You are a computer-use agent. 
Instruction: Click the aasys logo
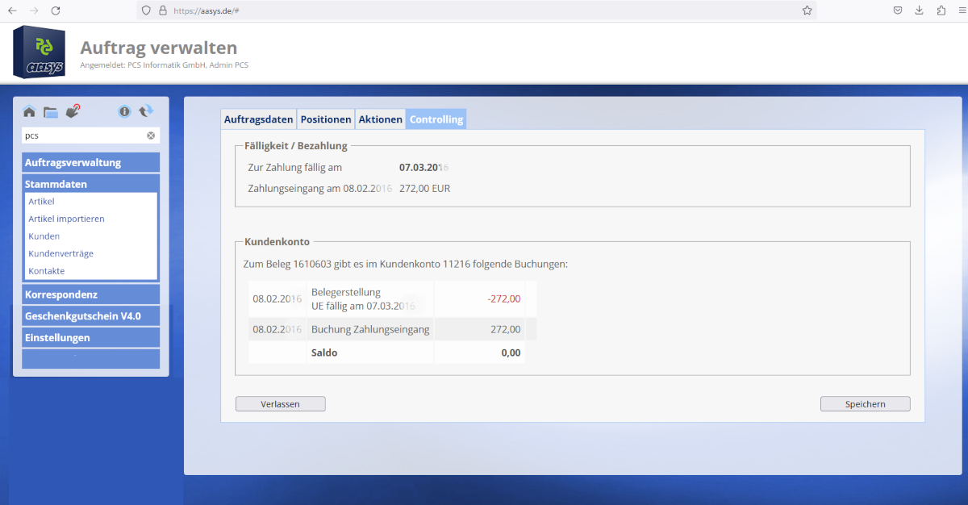pos(40,52)
